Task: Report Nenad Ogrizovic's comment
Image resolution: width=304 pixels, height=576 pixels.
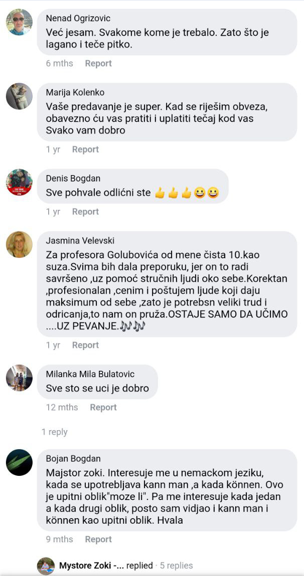Action: (98, 63)
